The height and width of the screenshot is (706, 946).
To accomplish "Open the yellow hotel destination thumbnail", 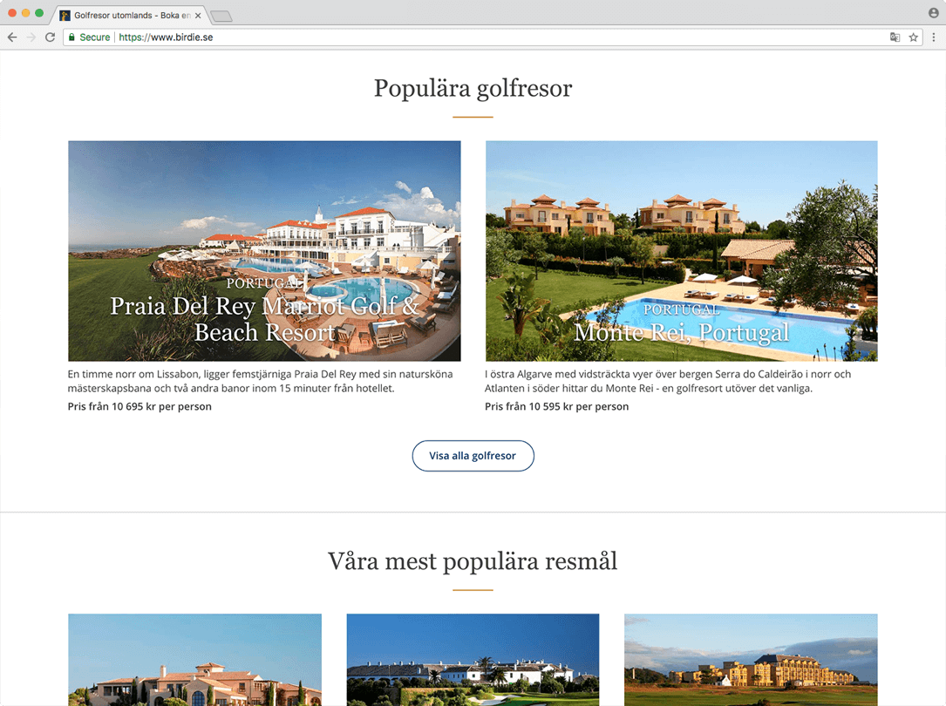I will pos(751,660).
